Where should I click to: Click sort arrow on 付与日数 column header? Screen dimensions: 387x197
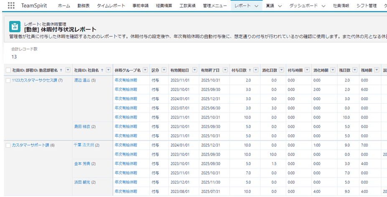pyautogui.click(x=250, y=70)
